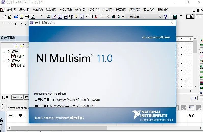Switch to the Visibility tab
203x132 pixels.
(17, 97)
